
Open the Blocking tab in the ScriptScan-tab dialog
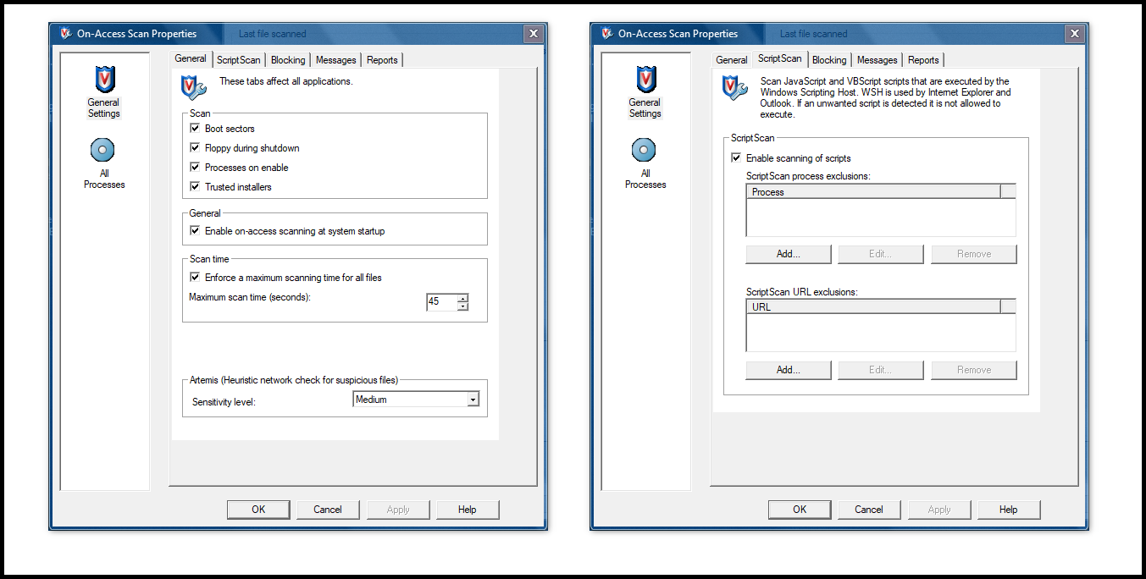click(829, 60)
